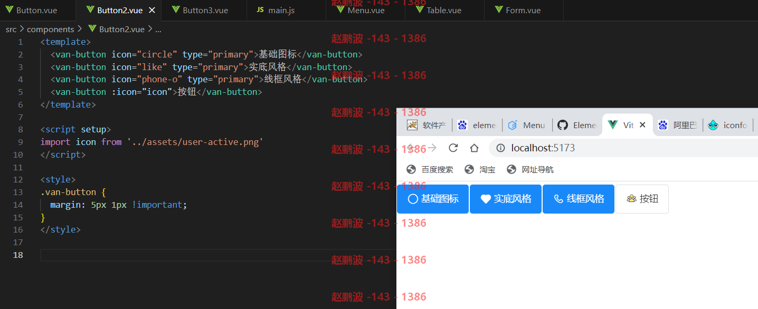
Task: Click the breadcrumb ellipsis after Button2.vue
Action: pos(158,30)
